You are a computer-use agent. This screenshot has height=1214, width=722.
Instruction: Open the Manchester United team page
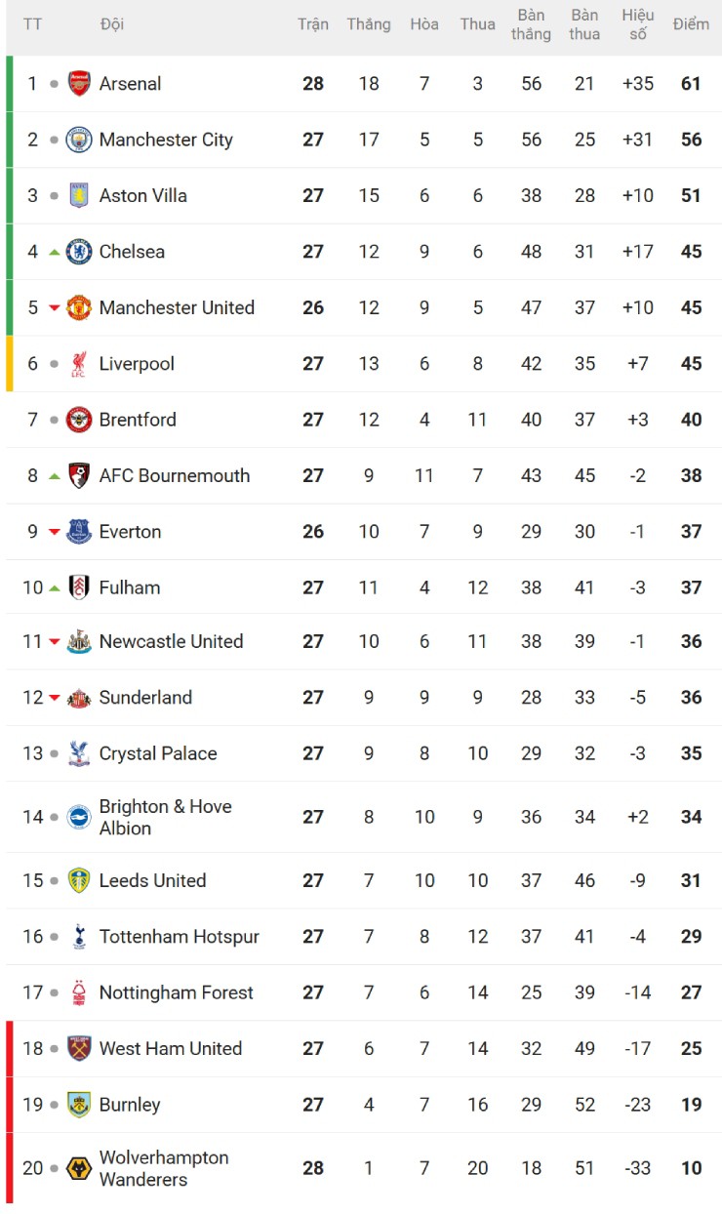(177, 308)
